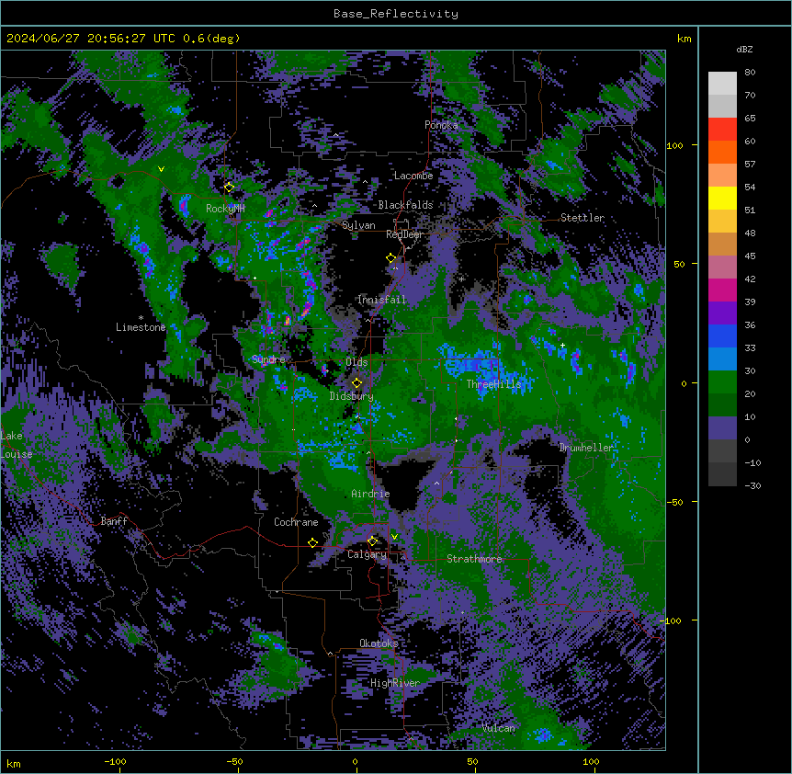The width and height of the screenshot is (792, 774).
Task: Click the -30 value in dBZ legend
Action: click(752, 485)
